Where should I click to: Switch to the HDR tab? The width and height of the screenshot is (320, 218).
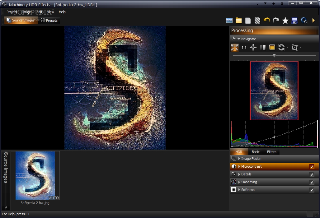click(239, 152)
